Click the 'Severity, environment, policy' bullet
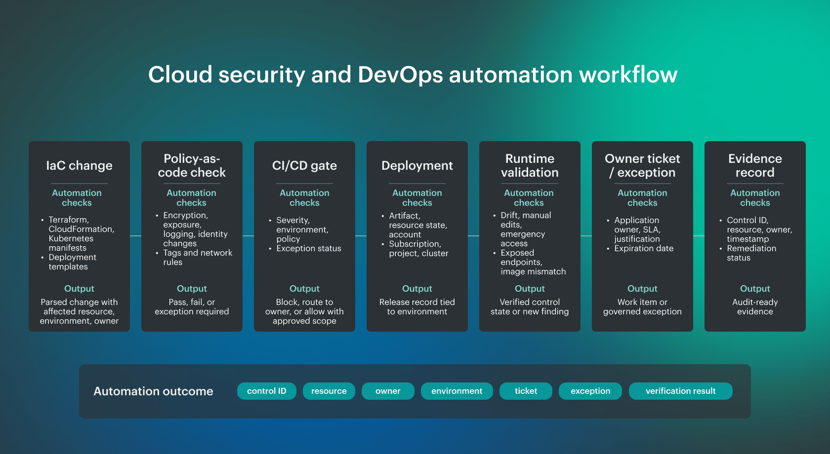The image size is (830, 454). coord(299,229)
